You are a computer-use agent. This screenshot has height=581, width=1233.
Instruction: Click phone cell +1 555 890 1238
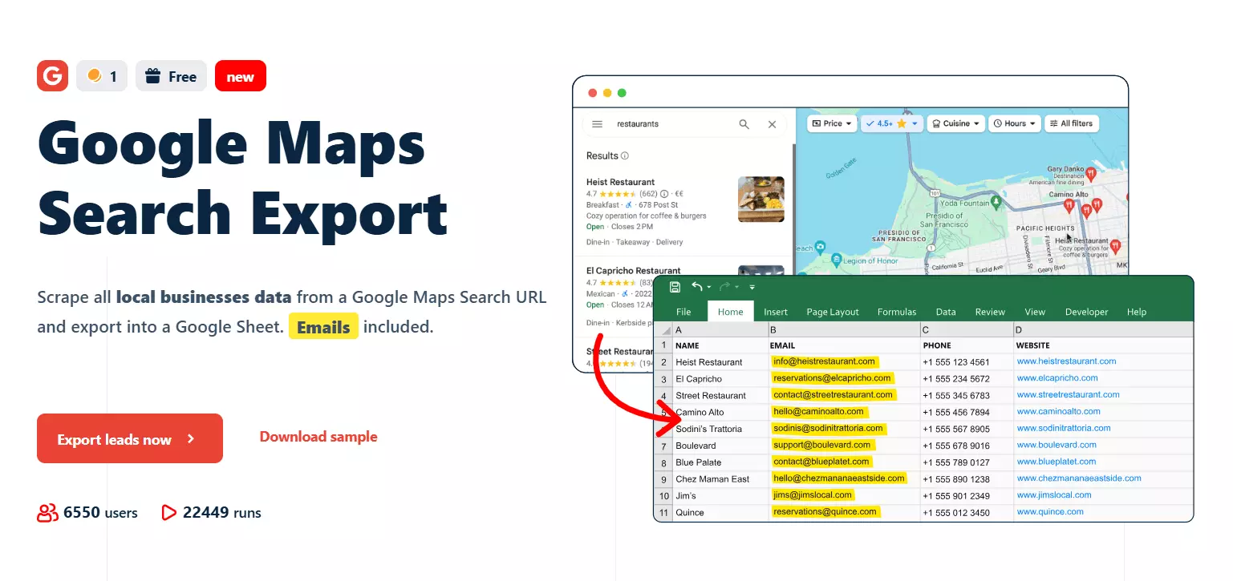967,478
